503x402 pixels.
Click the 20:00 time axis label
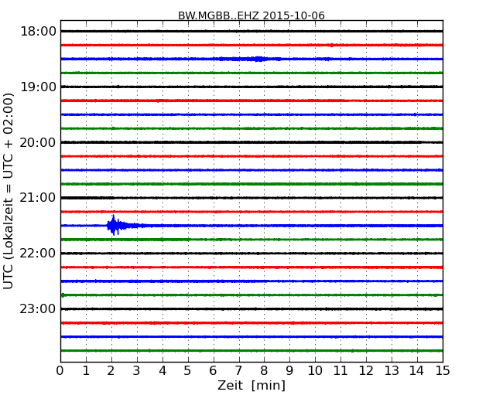(x=38, y=142)
